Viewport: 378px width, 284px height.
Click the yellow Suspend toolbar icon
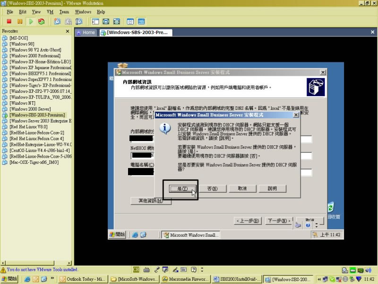pyautogui.click(x=20, y=21)
